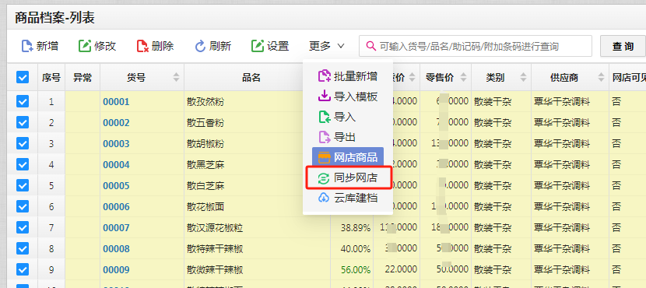Click the 刷新 refresh icon
646x288 pixels.
click(200, 46)
